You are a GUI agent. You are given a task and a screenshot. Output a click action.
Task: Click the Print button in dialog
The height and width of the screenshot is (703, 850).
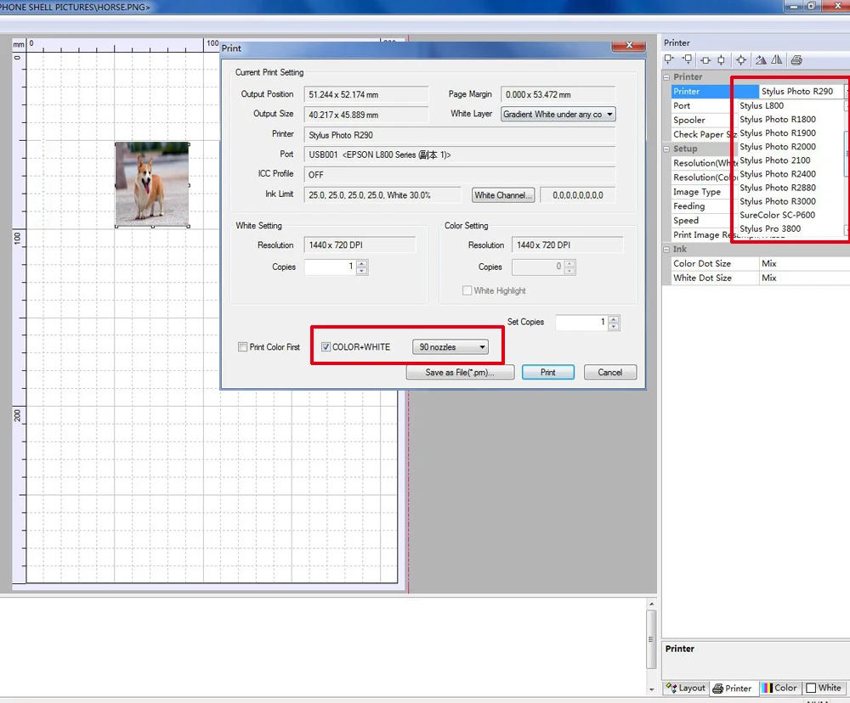pyautogui.click(x=547, y=372)
